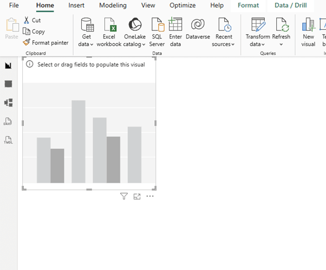Switch to Table view in sidebar
Screen dimensions: 326x270
[x=8, y=84]
